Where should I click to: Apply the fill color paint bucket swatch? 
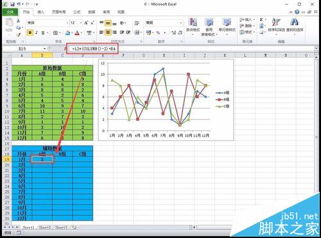click(68, 33)
